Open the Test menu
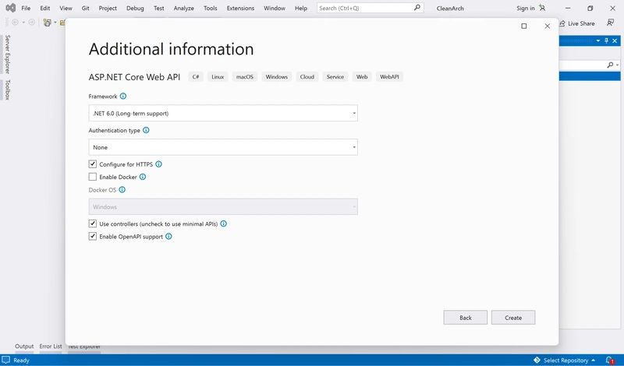Screen dimensions: 624x366 159,8
